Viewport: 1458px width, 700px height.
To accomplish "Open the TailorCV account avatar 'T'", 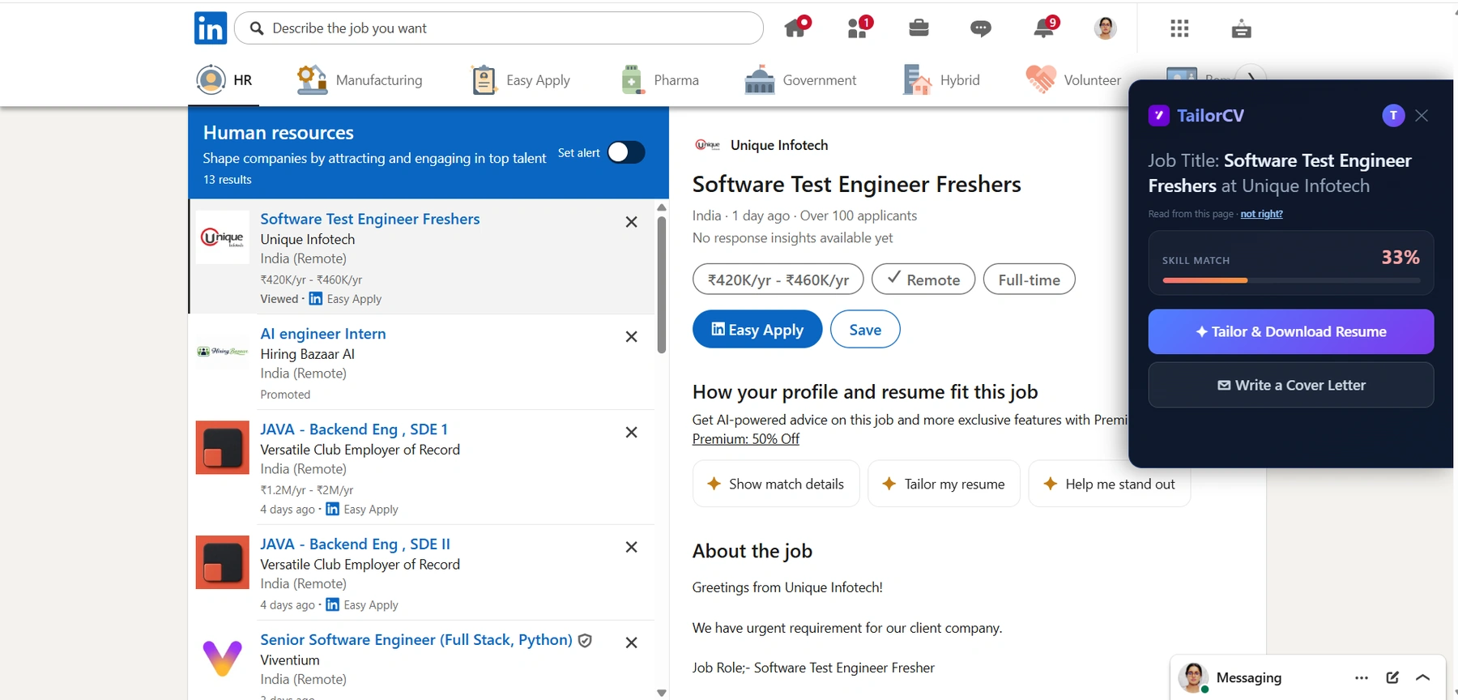I will 1393,116.
